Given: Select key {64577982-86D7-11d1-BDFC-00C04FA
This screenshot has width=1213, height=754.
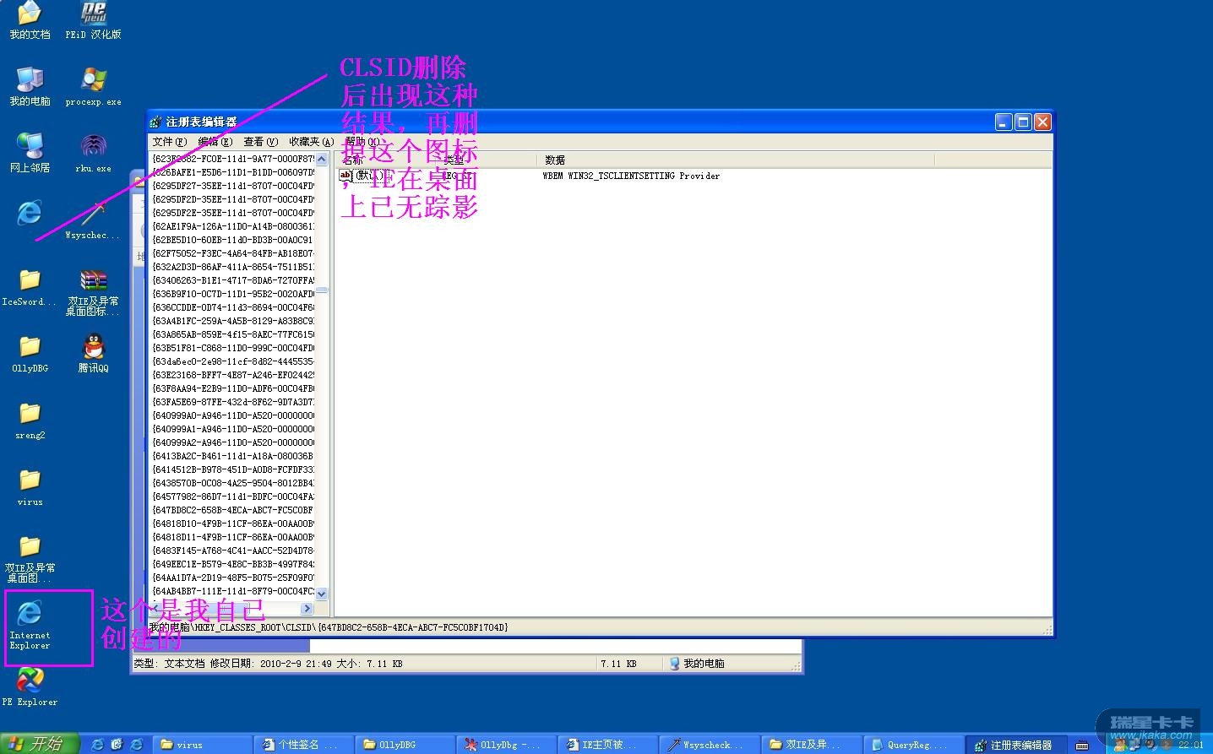Looking at the screenshot, I should click(x=233, y=496).
